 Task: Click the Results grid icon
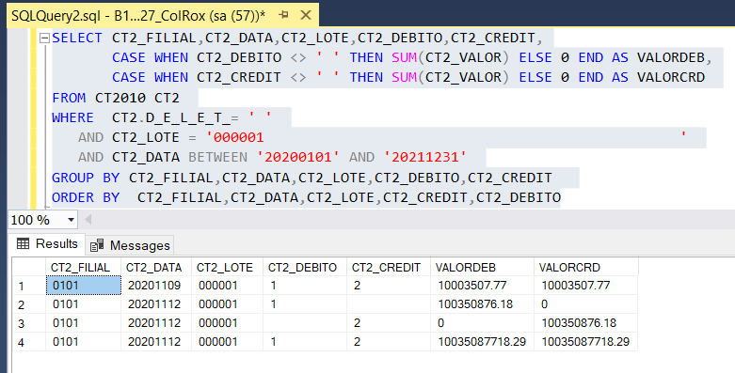point(23,244)
